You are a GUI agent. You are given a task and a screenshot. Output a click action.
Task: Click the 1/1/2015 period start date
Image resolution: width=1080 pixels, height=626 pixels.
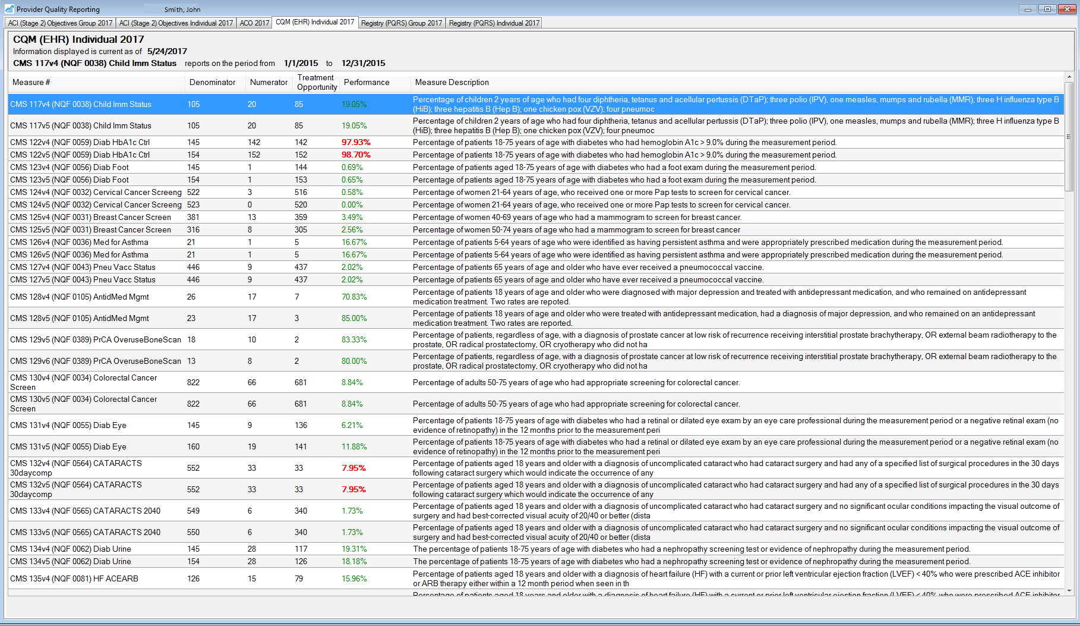(301, 64)
